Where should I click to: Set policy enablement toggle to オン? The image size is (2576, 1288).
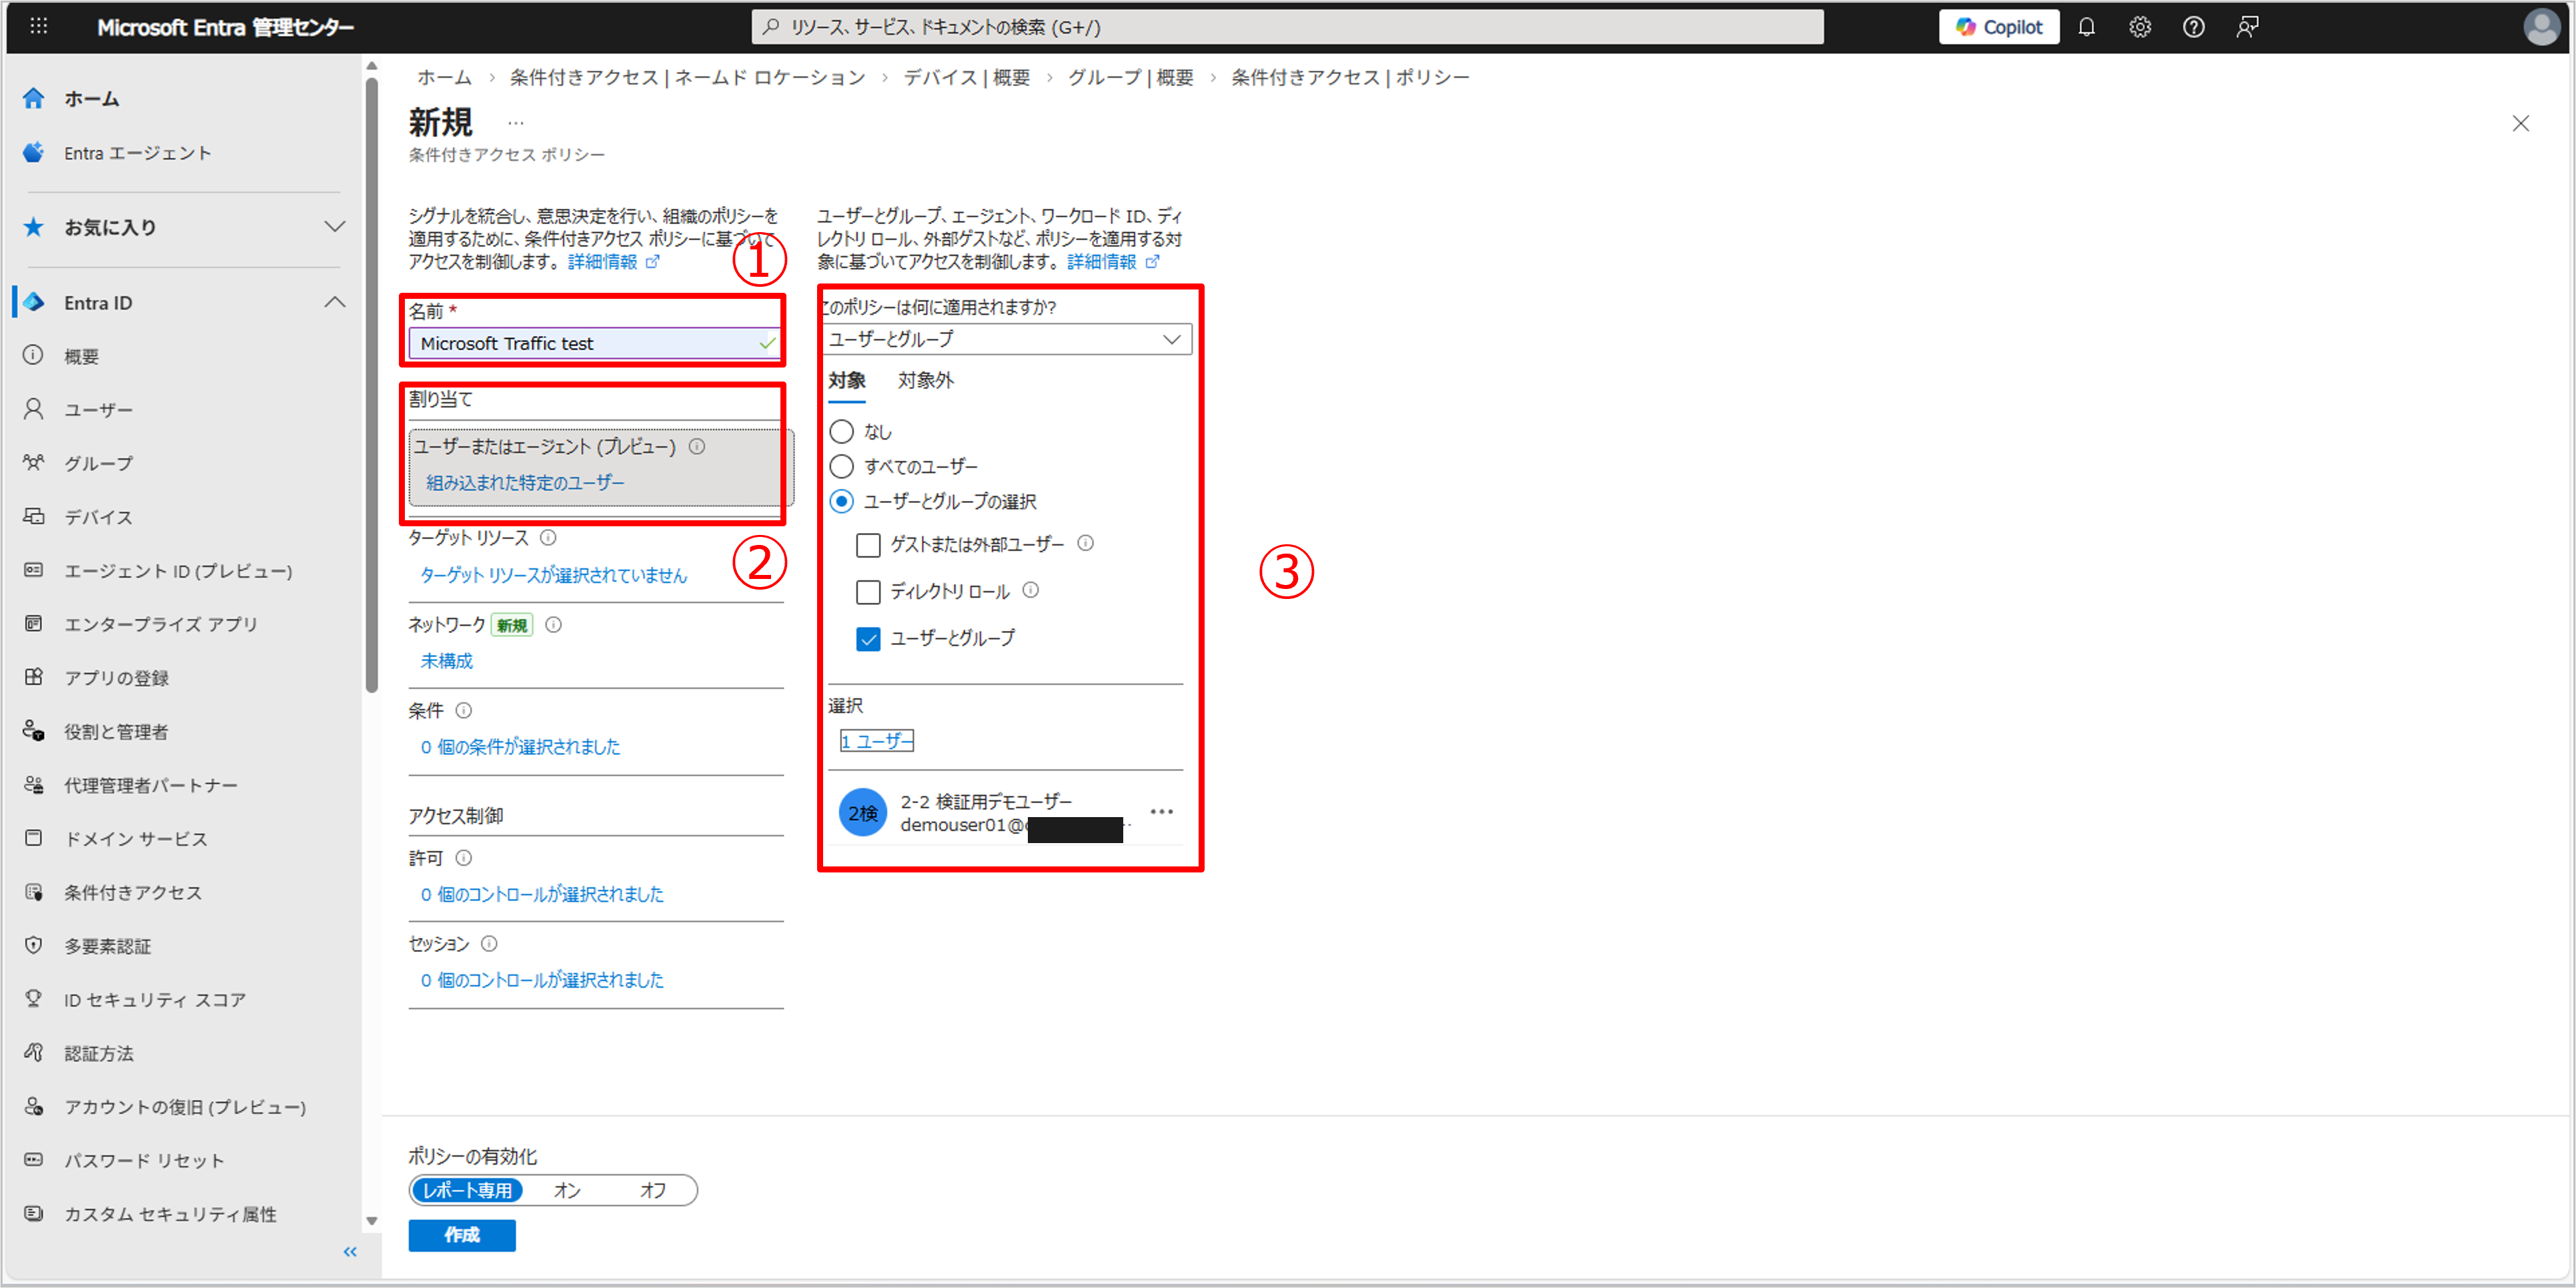coord(567,1190)
